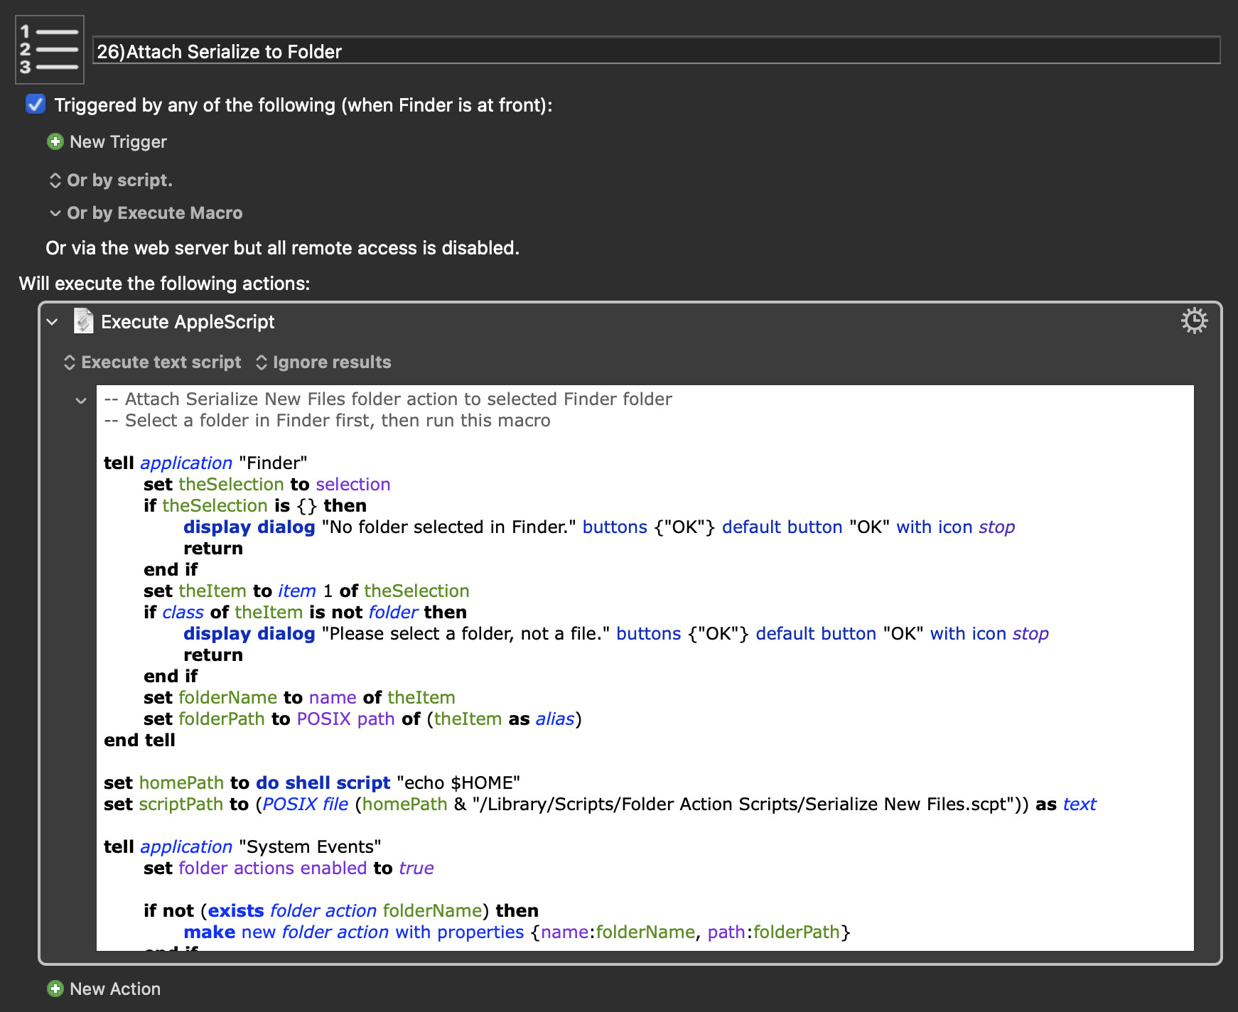1238x1012 pixels.
Task: Click the 'New Trigger' label
Action: [118, 142]
